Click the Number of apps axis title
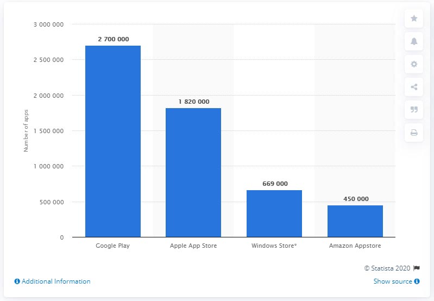This screenshot has width=434, height=301. 26,131
